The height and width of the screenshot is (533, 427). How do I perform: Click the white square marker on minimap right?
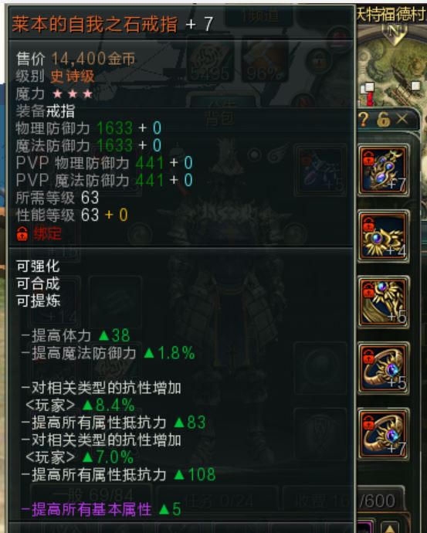(x=415, y=86)
